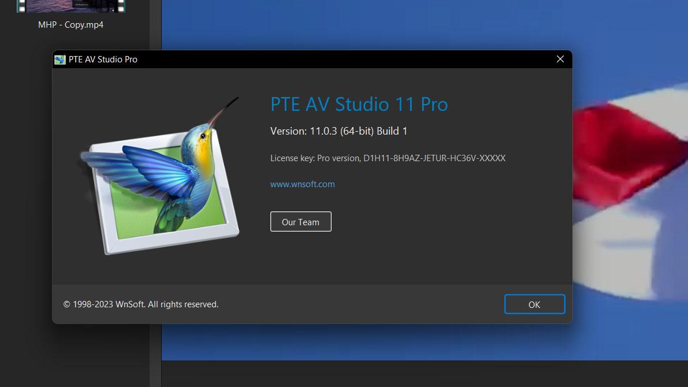Click the WnSoft copyright notice

point(141,304)
